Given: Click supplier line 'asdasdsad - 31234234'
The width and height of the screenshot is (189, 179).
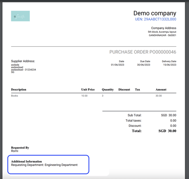Looking at the screenshot, I should tap(24, 70).
